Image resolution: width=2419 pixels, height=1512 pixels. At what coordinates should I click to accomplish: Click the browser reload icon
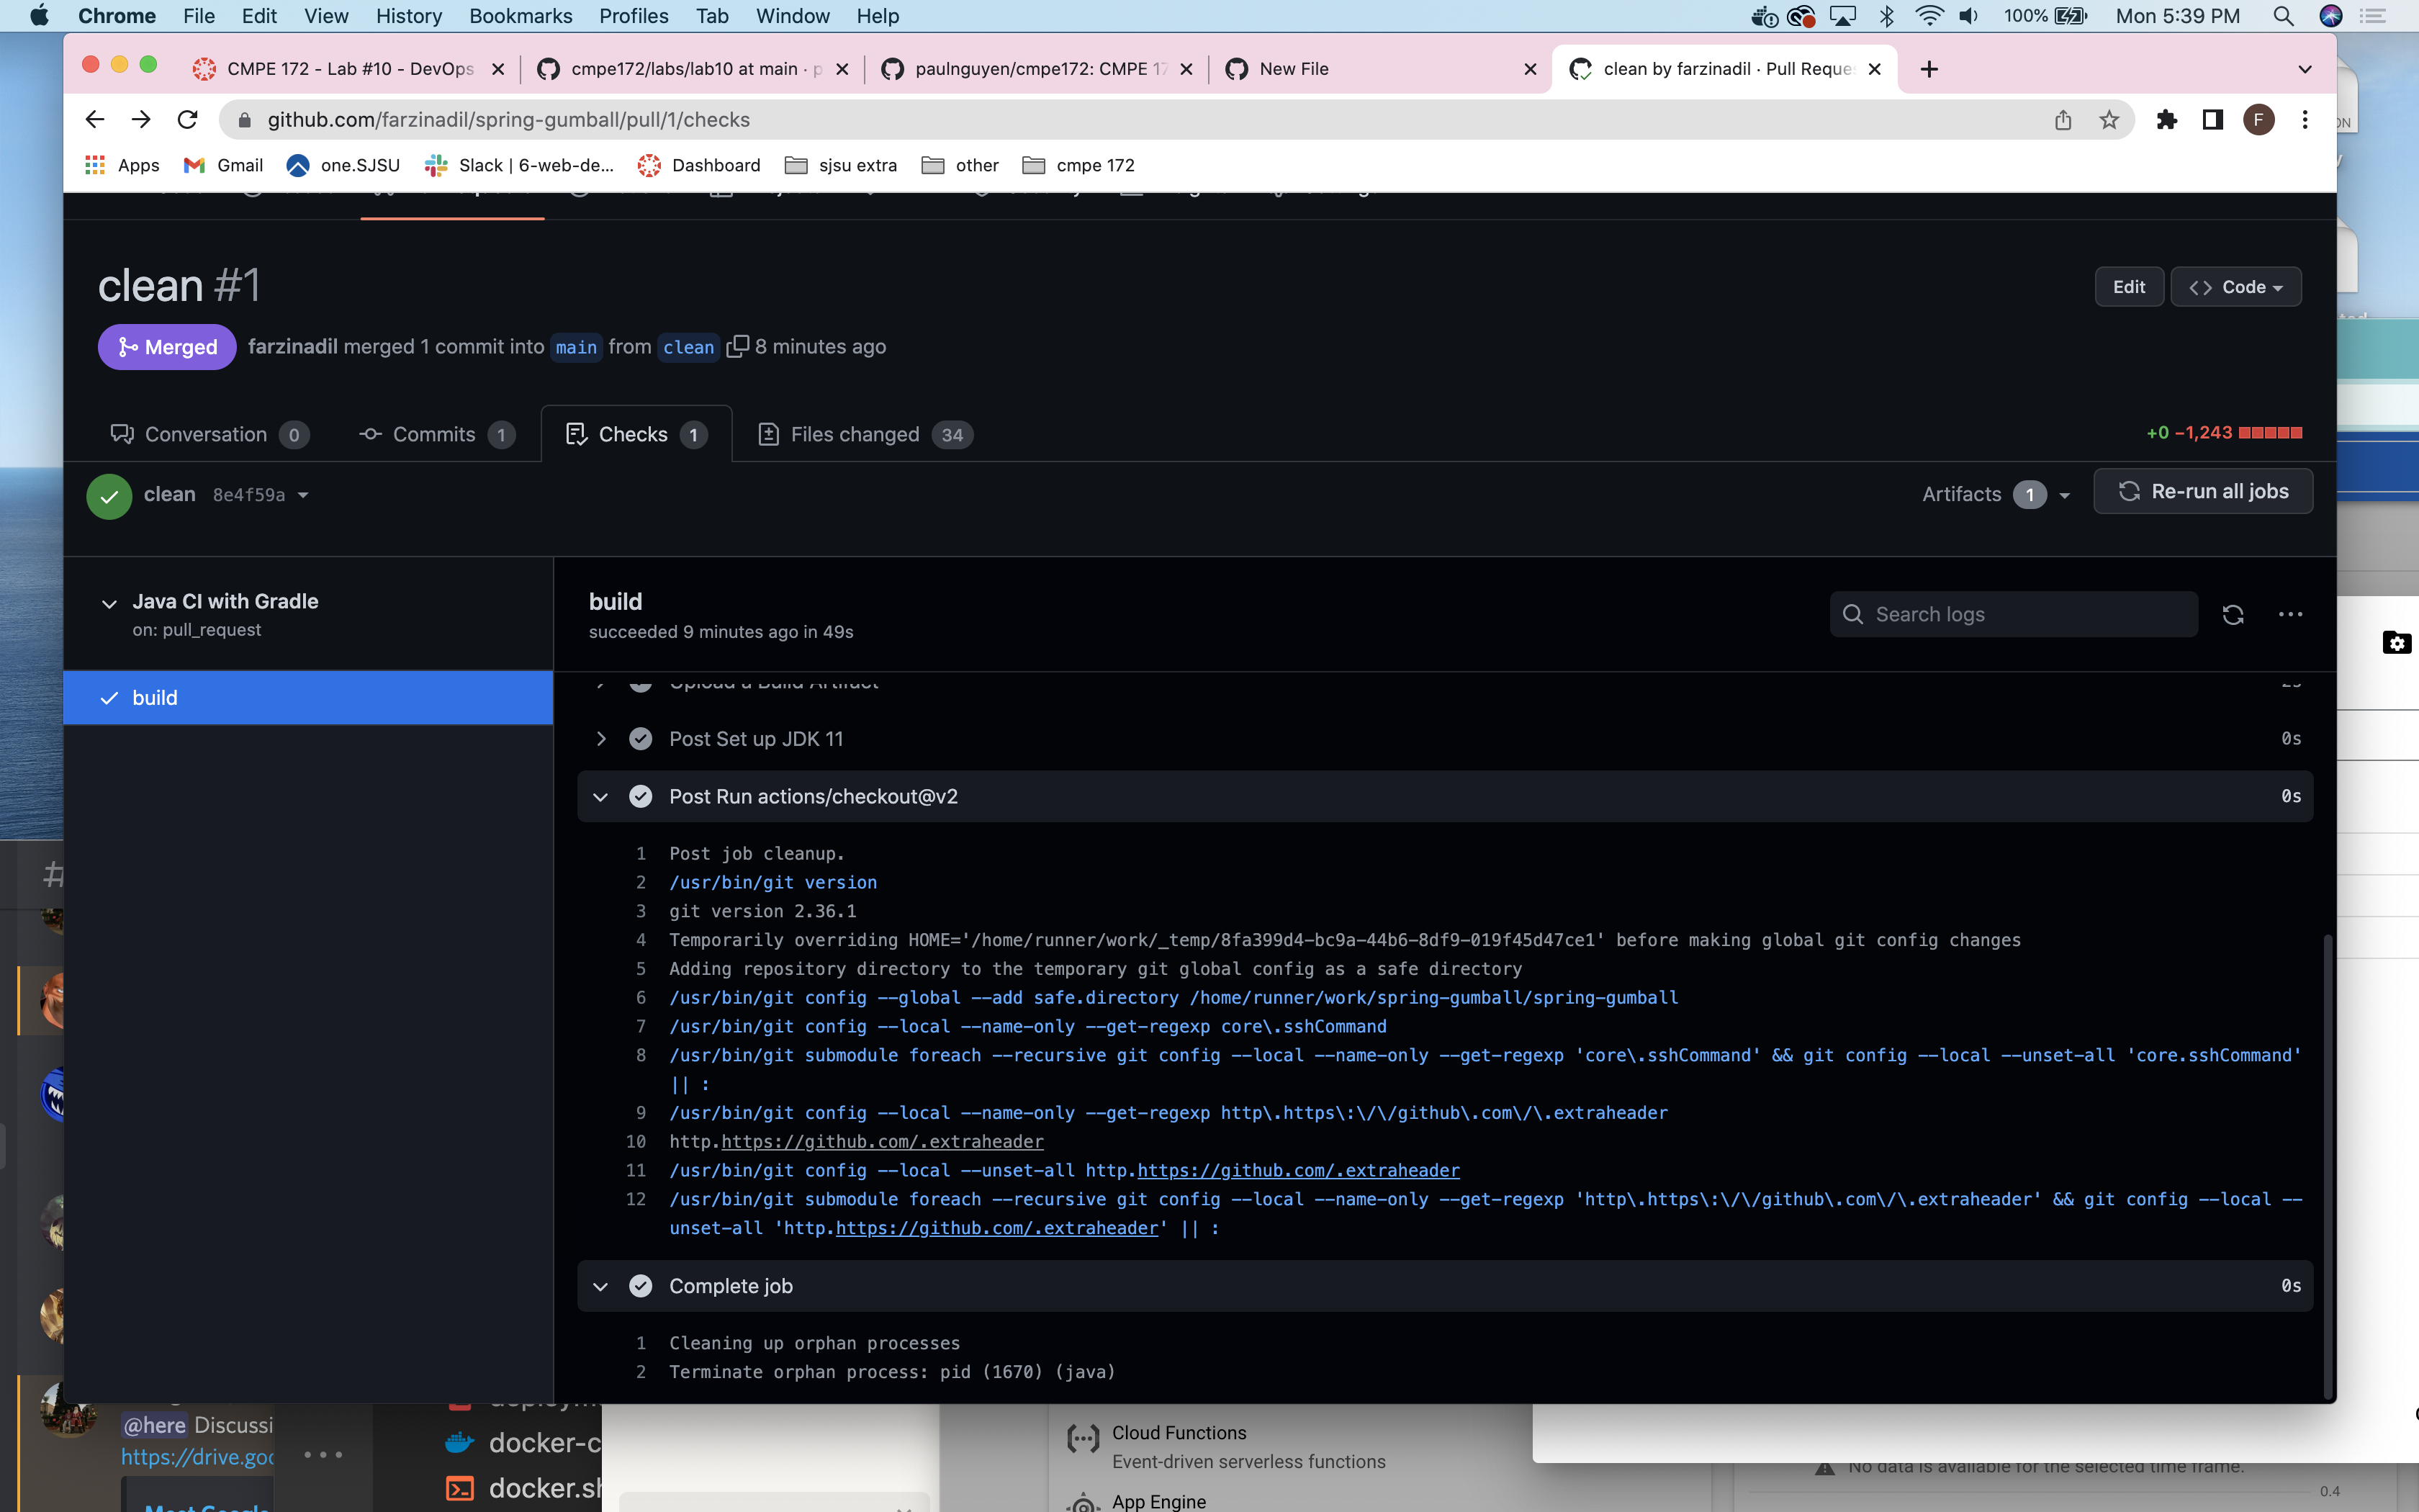187,120
